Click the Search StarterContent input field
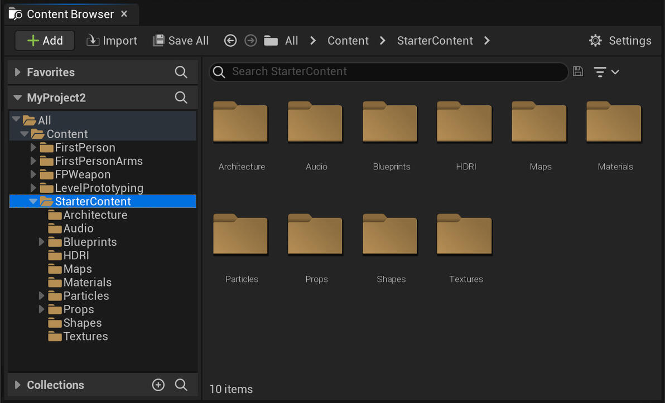This screenshot has height=403, width=665. [391, 71]
